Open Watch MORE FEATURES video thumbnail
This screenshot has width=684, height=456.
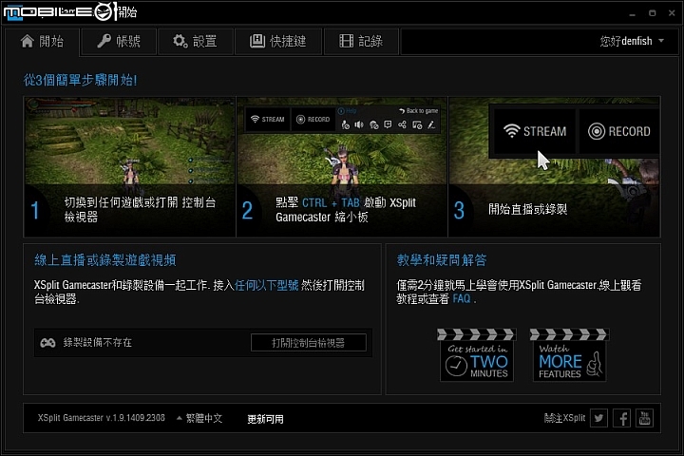tap(569, 355)
